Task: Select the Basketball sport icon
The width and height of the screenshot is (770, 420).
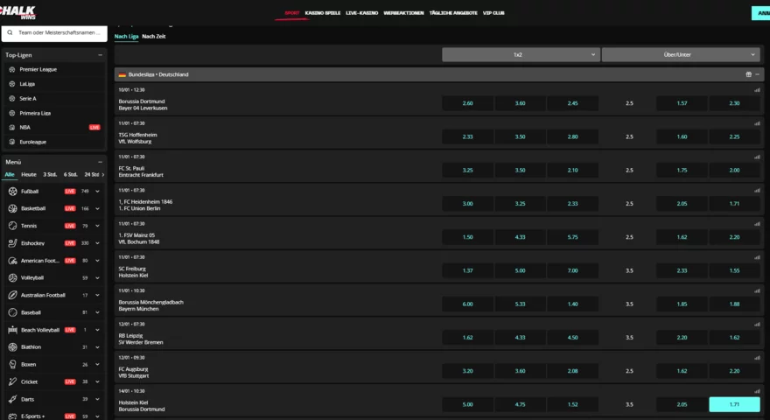Action: click(13, 208)
